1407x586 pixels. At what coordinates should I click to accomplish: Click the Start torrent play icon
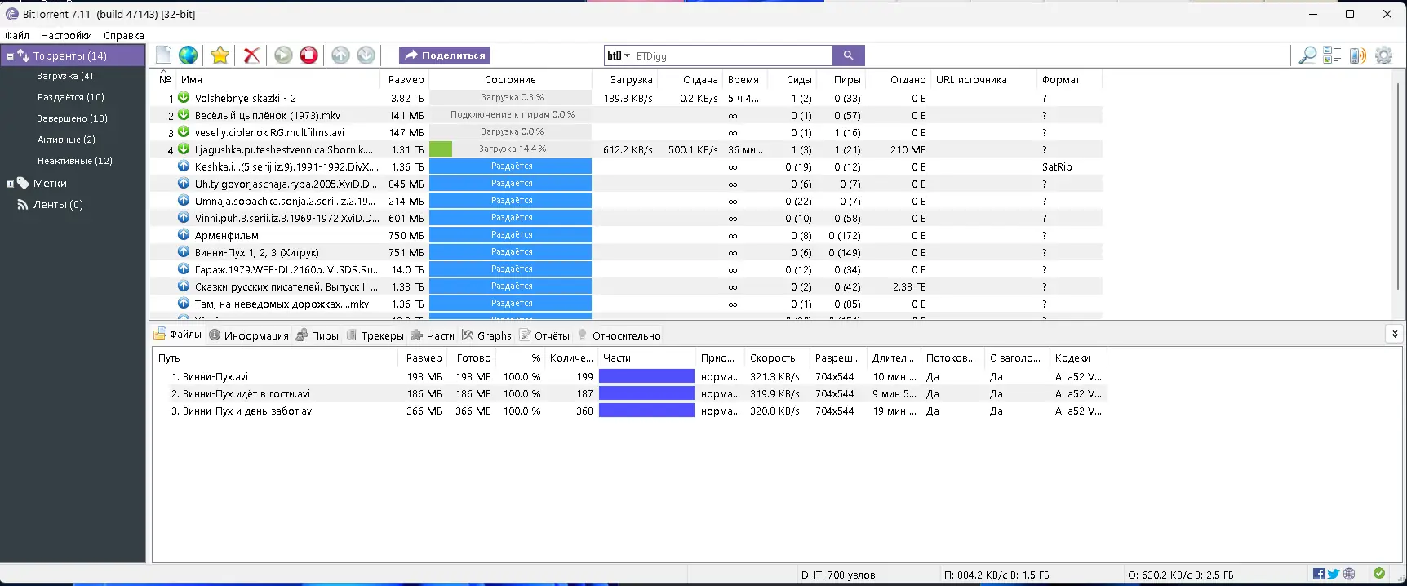(x=283, y=55)
